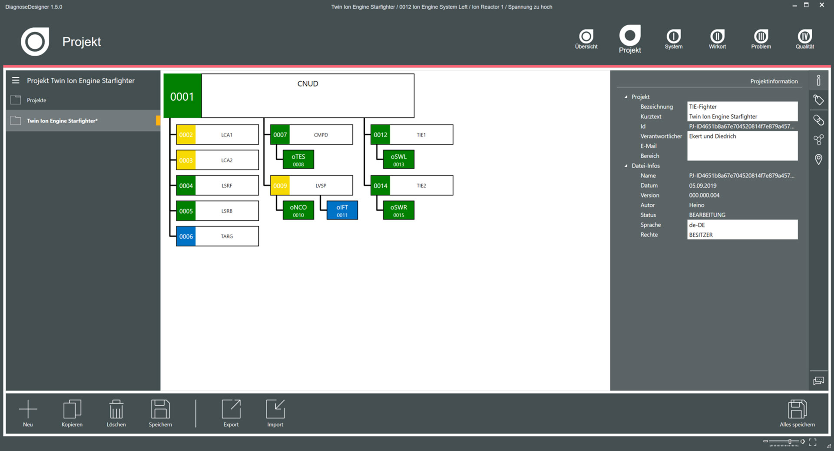This screenshot has width=834, height=451.
Task: Open the Übersicht view
Action: 586,39
